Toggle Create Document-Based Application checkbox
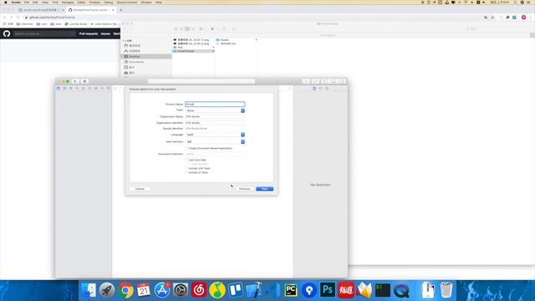Image resolution: width=535 pixels, height=301 pixels. [186, 149]
